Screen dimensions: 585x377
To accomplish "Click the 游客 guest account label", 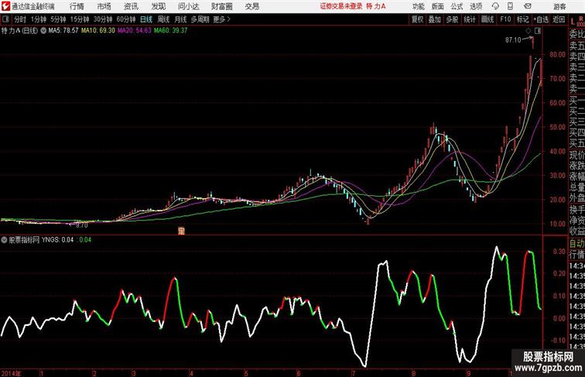I will coord(559,6).
